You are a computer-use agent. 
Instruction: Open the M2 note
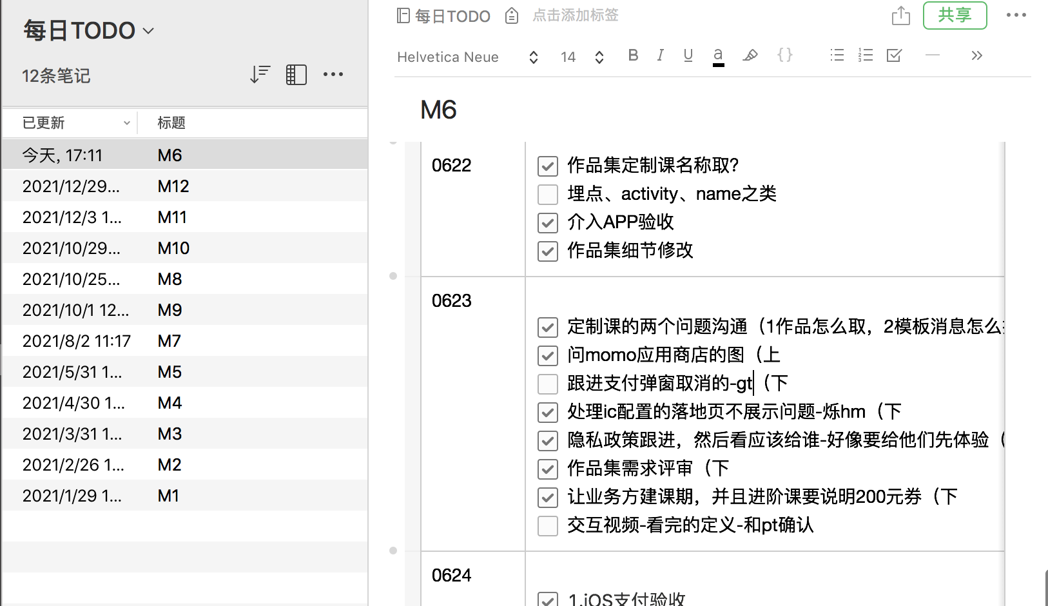185,464
